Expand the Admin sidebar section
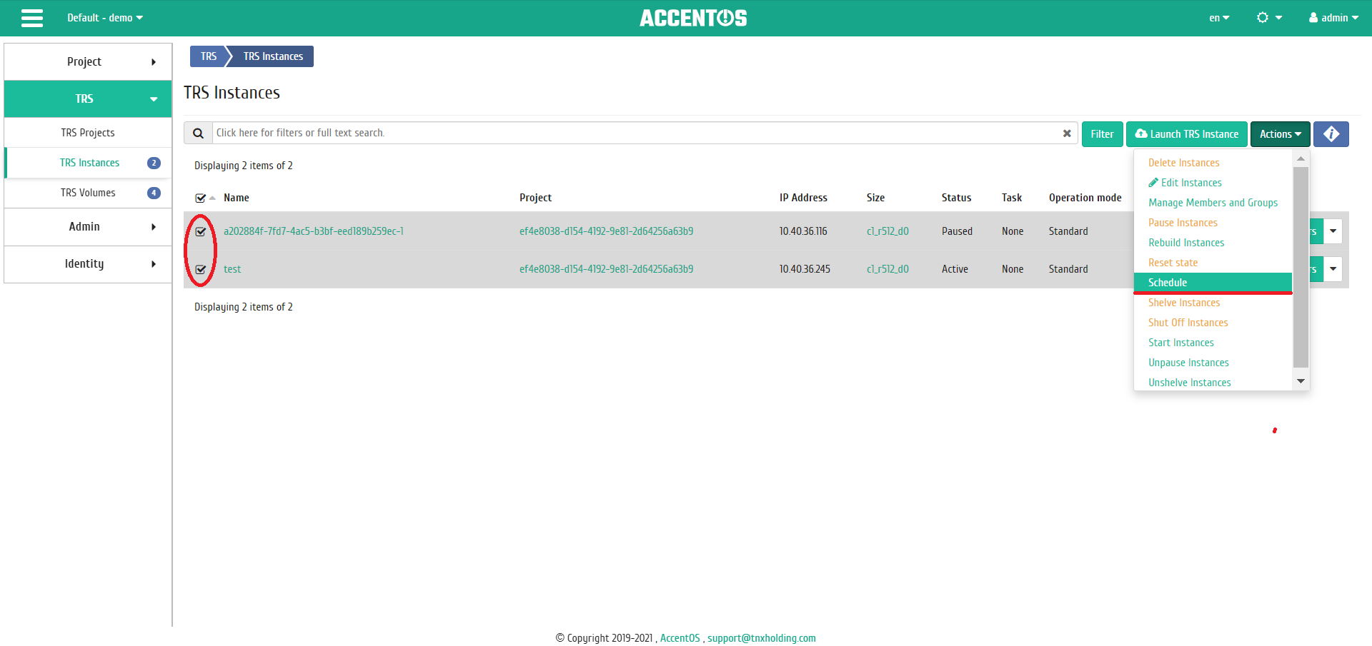The height and width of the screenshot is (646, 1372). coord(88,227)
